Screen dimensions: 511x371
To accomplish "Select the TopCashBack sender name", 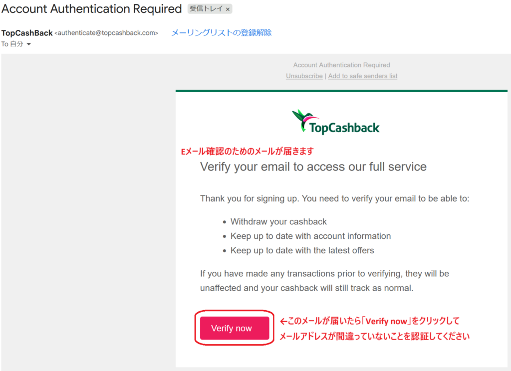I will click(27, 33).
